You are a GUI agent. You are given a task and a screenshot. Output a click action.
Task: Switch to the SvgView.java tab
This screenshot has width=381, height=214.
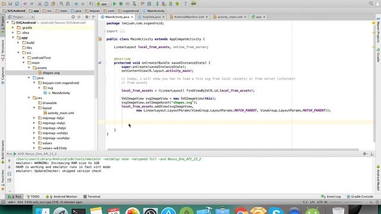coord(151,17)
